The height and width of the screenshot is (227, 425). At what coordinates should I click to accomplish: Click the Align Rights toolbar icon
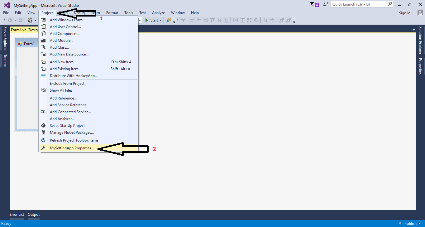pyautogui.click(x=206, y=20)
